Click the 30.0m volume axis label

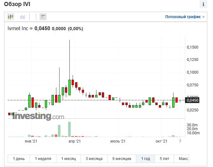(192, 125)
